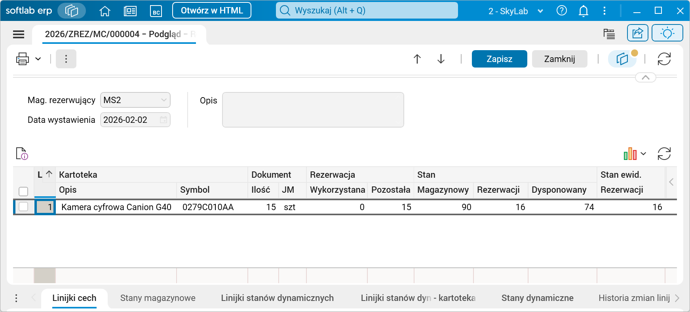Image resolution: width=690 pixels, height=312 pixels.
Task: Click the row number 1 cell
Action: [x=45, y=207]
